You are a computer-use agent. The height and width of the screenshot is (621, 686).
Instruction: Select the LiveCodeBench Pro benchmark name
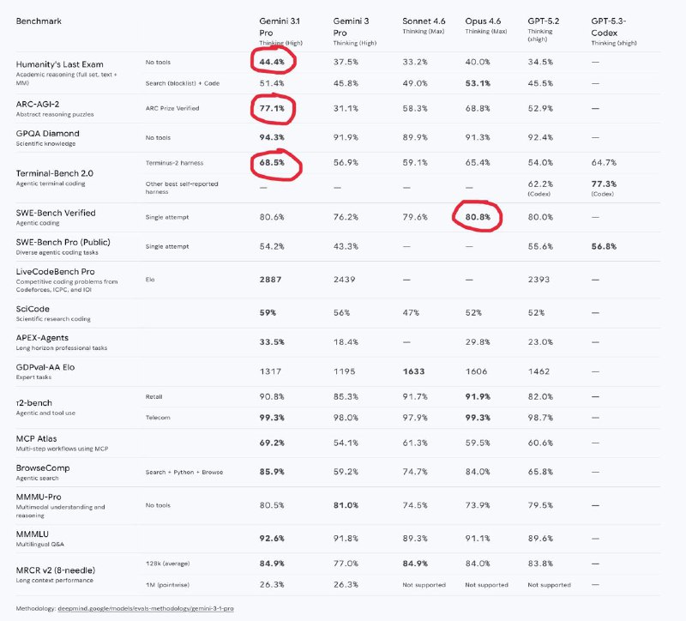(x=60, y=271)
